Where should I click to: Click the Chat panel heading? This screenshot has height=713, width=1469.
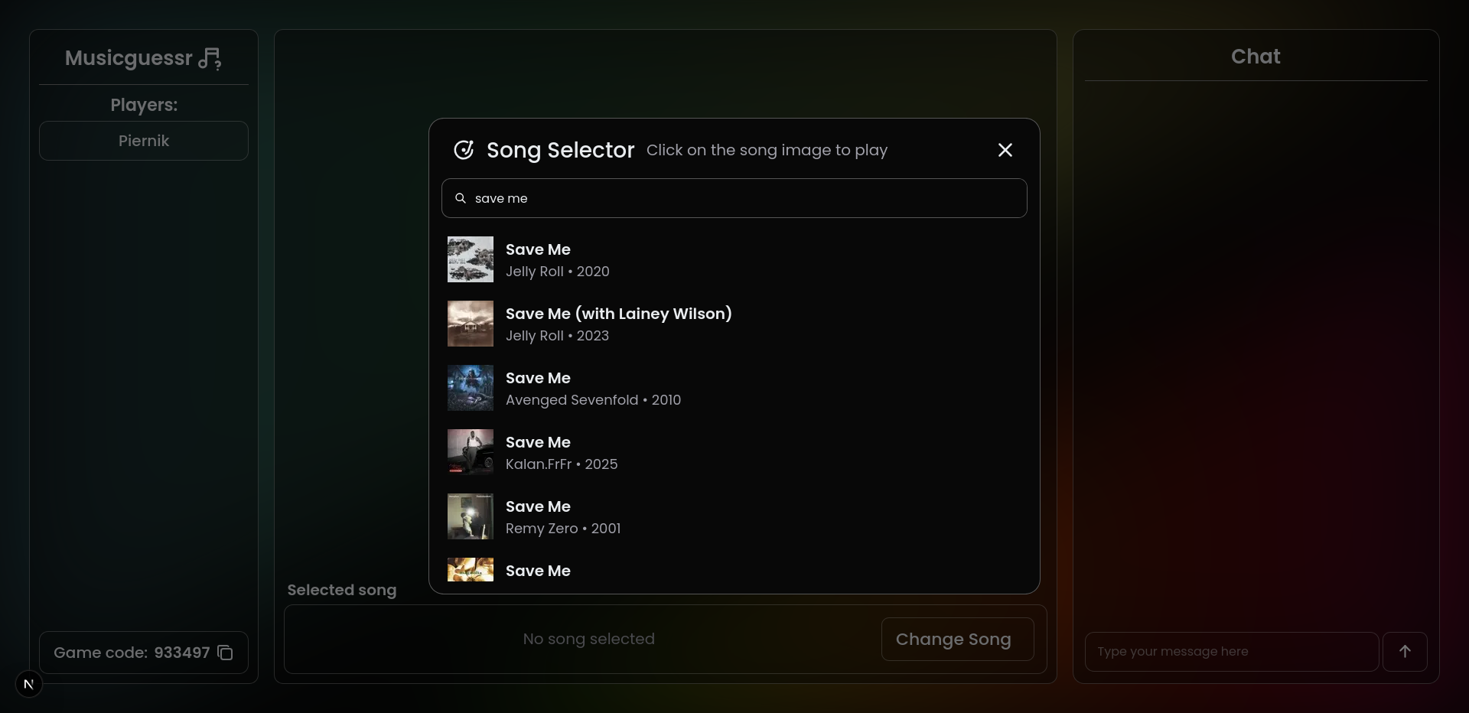click(x=1256, y=57)
